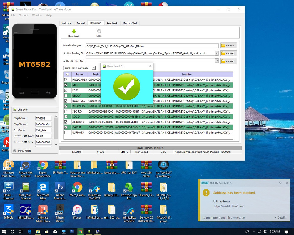The height and width of the screenshot is (235, 294).
Task: Open the Window menu
Action: tap(37, 15)
